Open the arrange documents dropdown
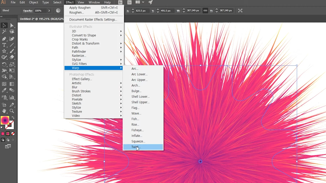326x183 pixels. [x=140, y=2]
